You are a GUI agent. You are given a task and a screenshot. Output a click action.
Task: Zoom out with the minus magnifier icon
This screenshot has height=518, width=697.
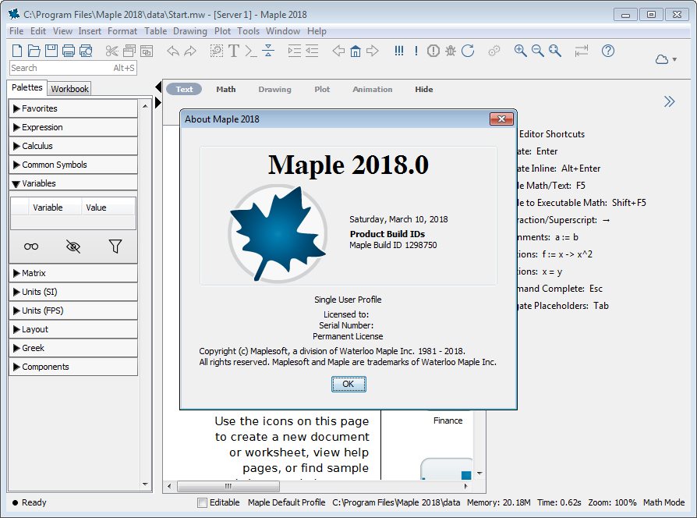[537, 51]
